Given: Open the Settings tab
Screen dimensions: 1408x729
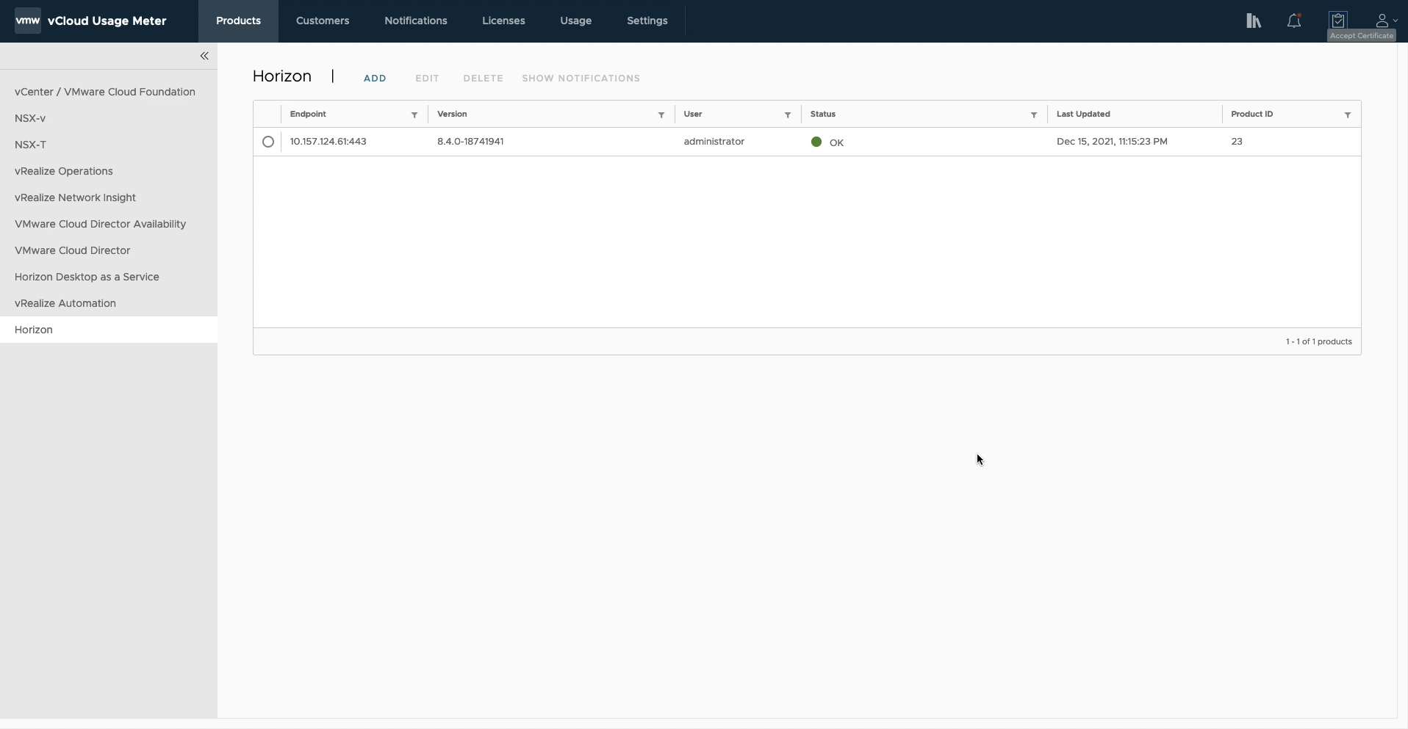Looking at the screenshot, I should pyautogui.click(x=647, y=21).
